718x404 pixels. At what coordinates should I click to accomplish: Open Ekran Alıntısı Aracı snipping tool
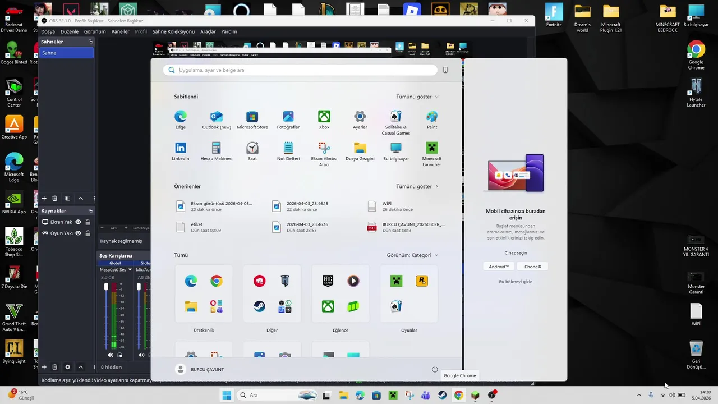[324, 154]
